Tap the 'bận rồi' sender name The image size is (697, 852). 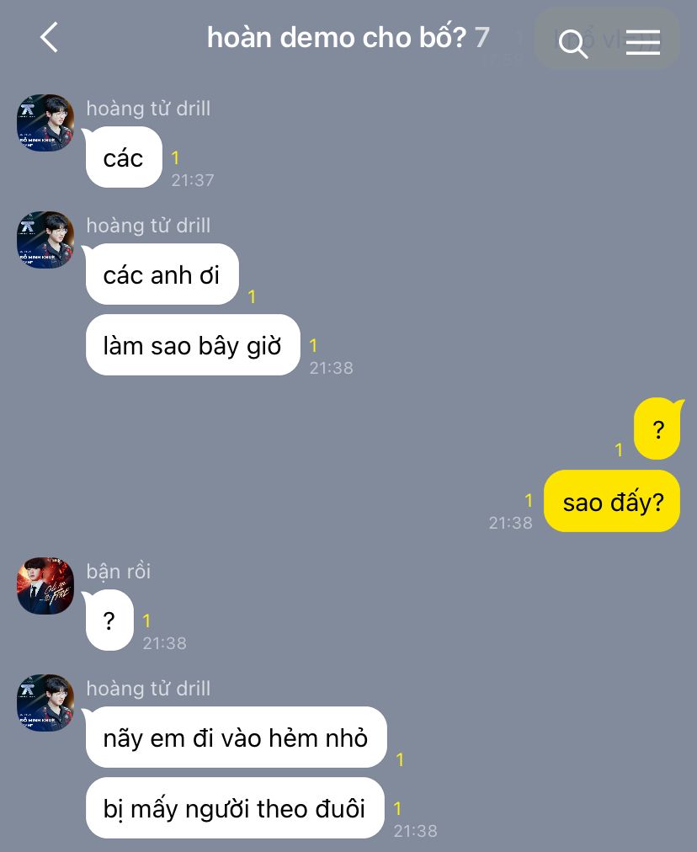pyautogui.click(x=119, y=572)
